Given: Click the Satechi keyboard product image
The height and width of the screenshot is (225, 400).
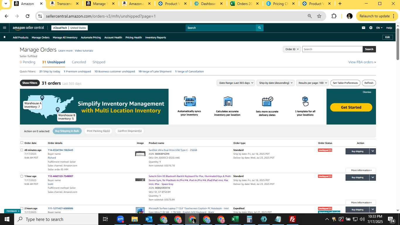Looking at the screenshot, I should click(x=140, y=180).
